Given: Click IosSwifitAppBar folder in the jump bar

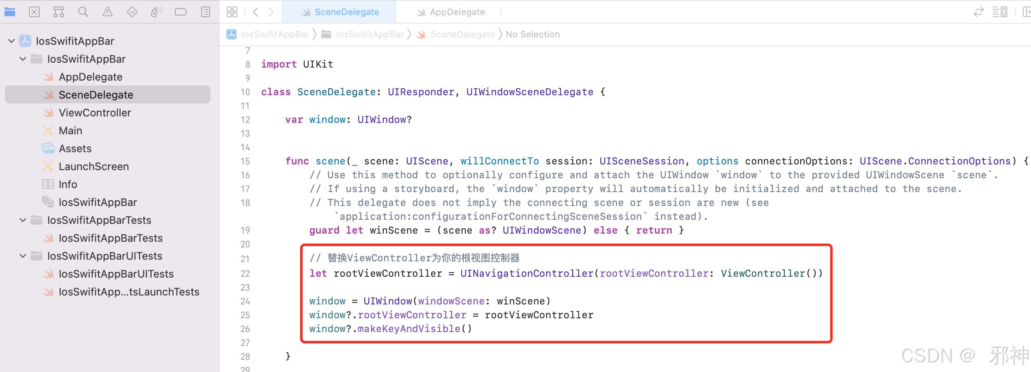Looking at the screenshot, I should click(363, 34).
